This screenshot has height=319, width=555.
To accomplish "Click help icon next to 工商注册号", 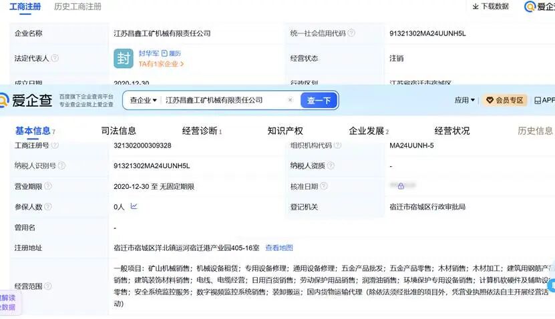I will tap(55, 145).
